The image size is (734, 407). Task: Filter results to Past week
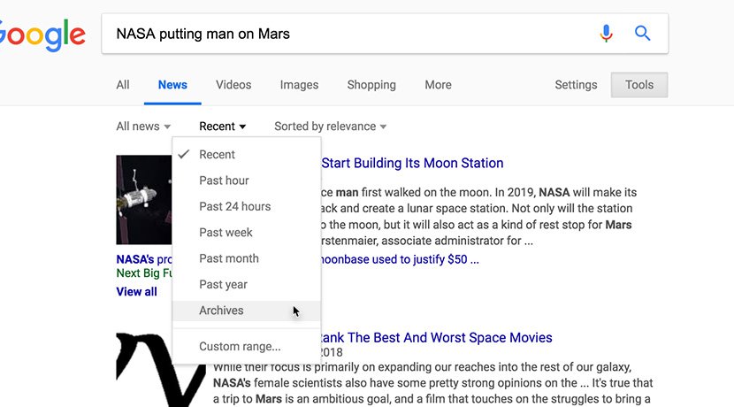point(246,233)
